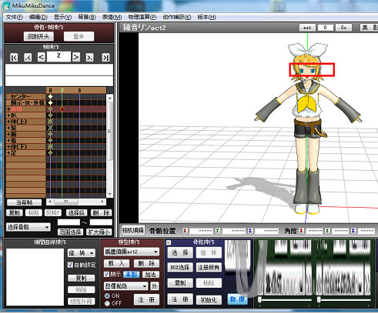Screen dimensions: 378x314
Task: Click the 载入 model load button
Action: pos(116,263)
